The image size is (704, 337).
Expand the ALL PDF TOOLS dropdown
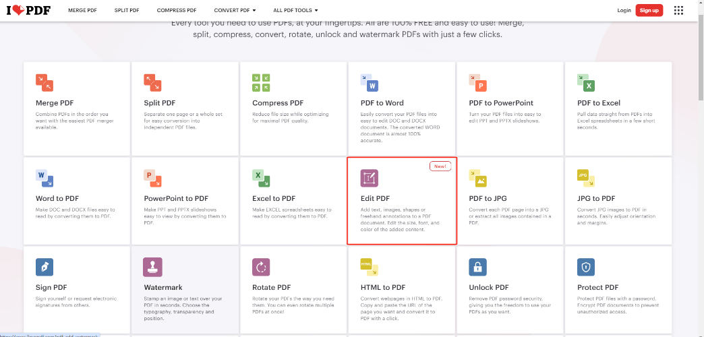point(295,10)
